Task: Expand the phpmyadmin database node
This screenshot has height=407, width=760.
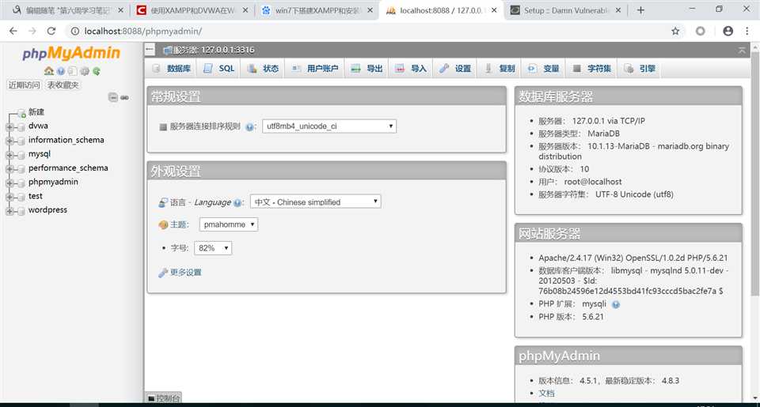Action: (9, 183)
